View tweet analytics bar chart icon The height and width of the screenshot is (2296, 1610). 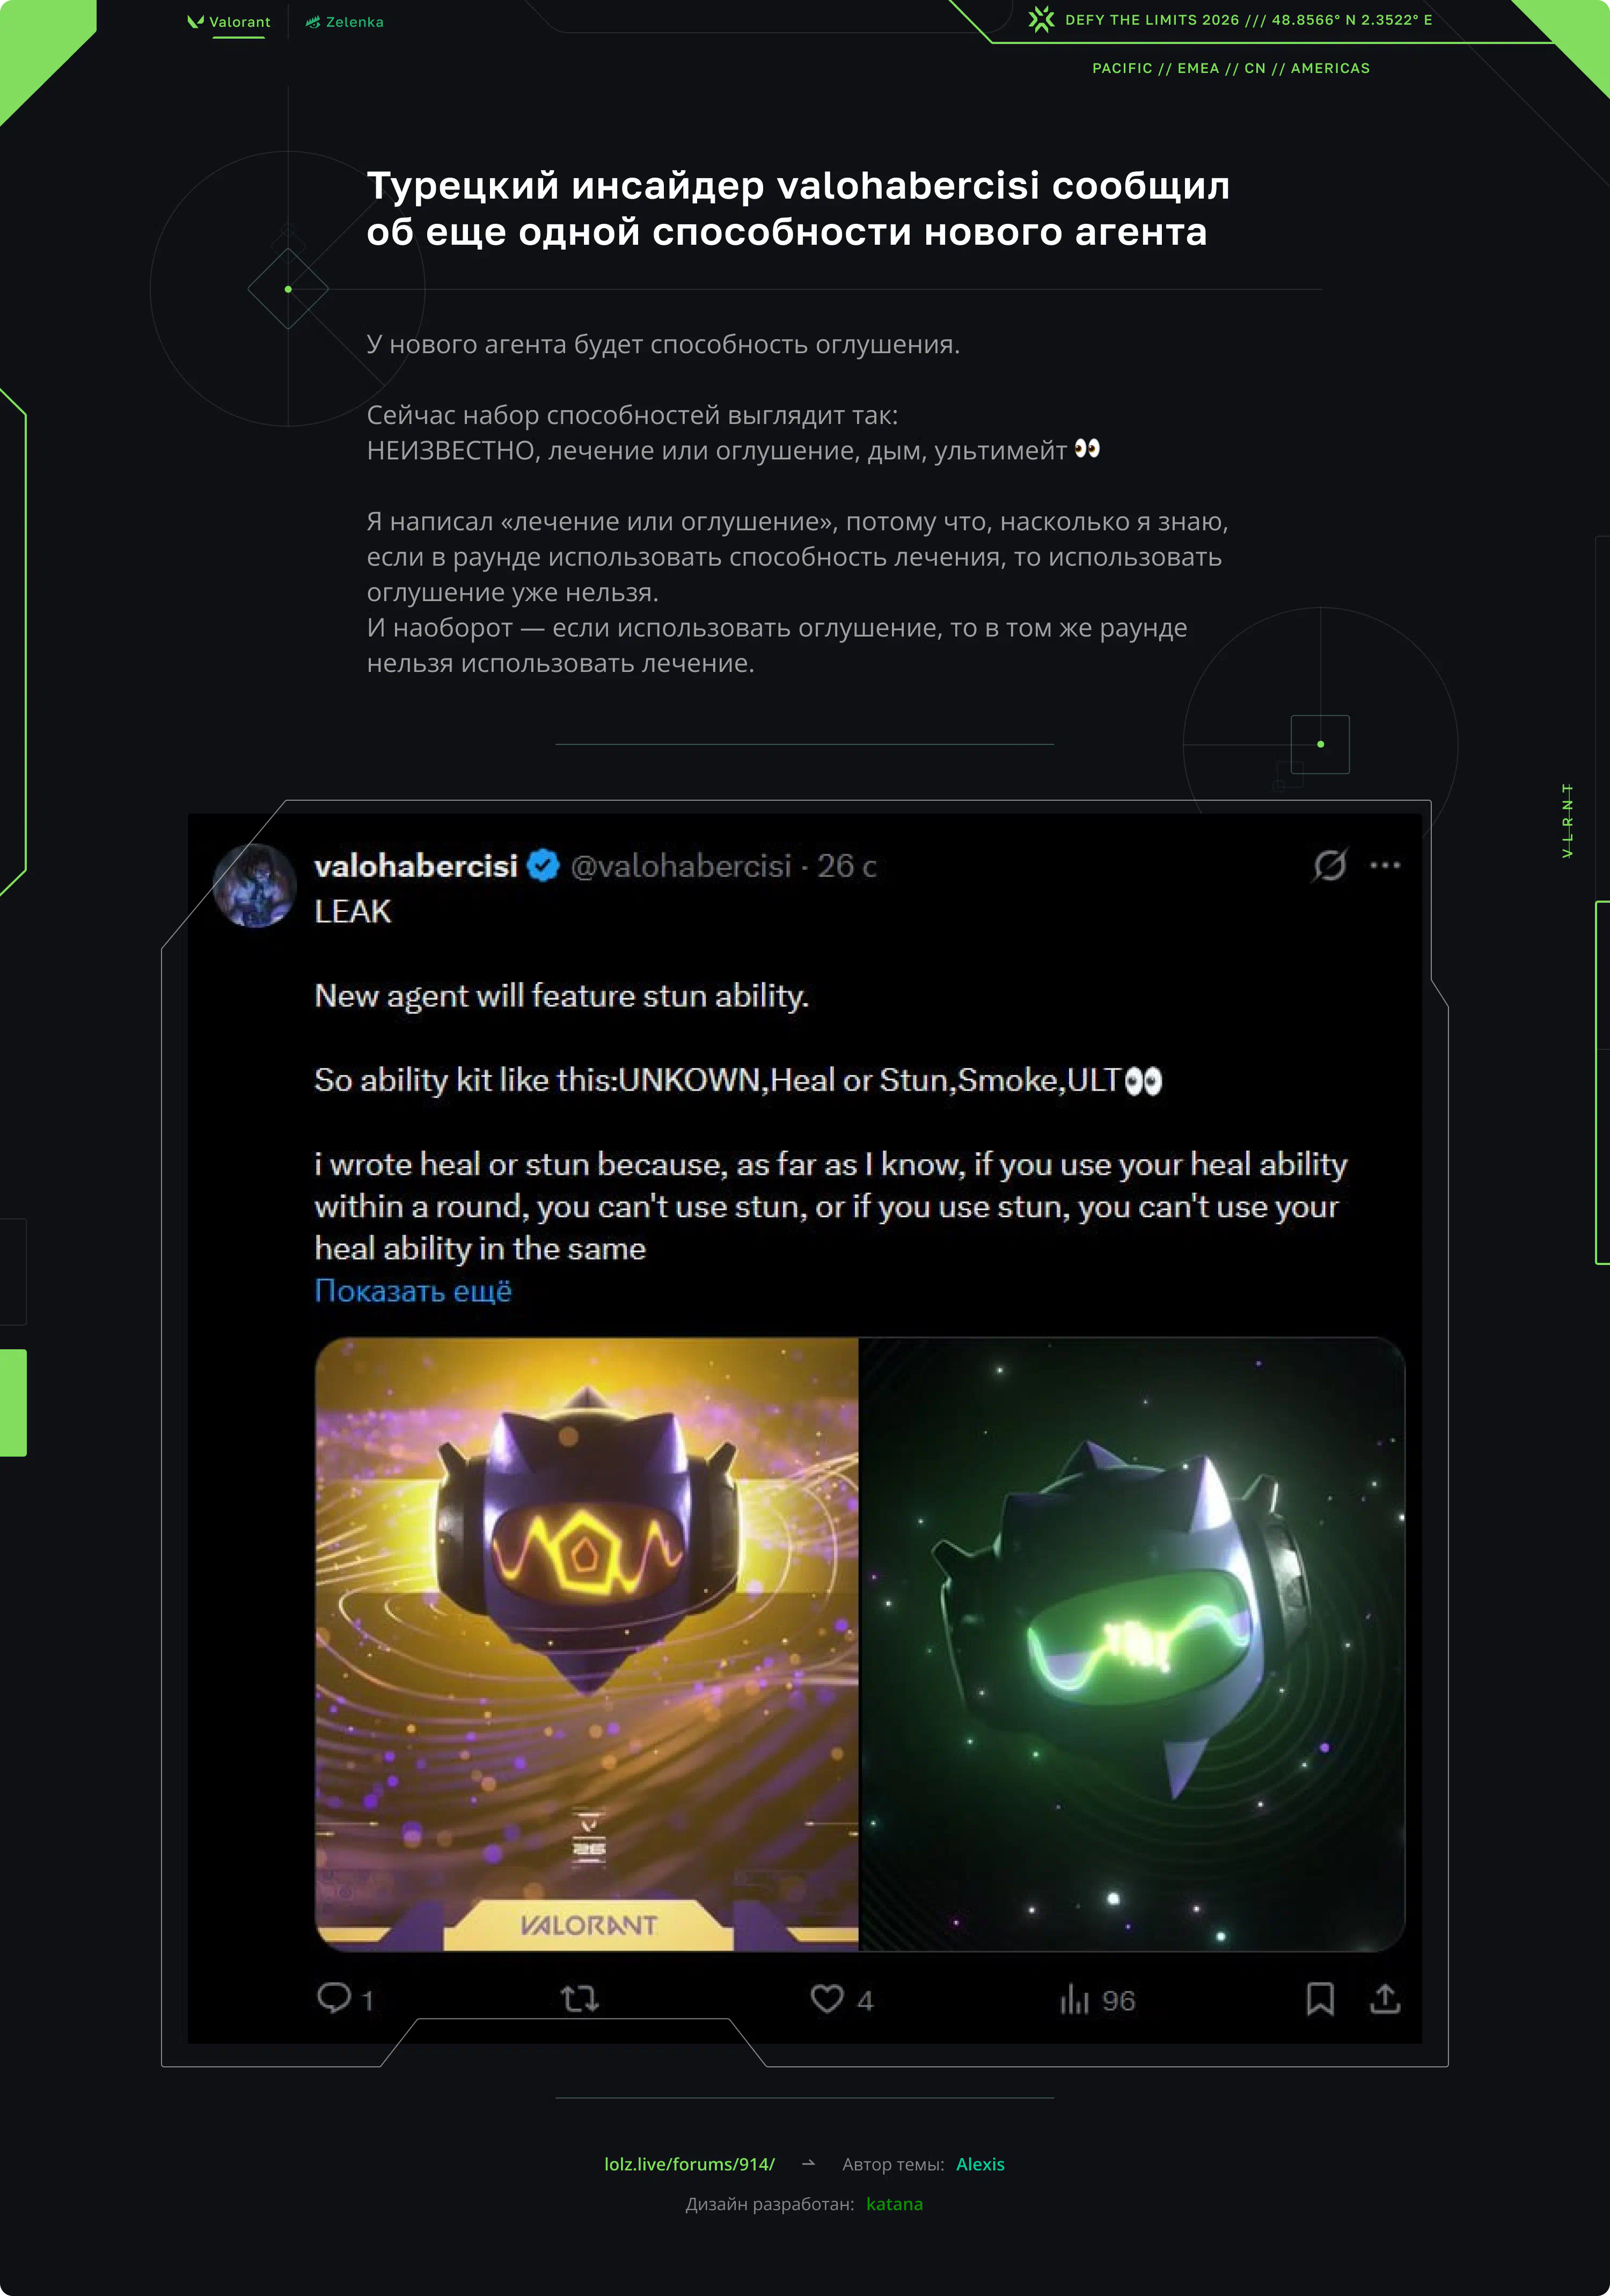[1074, 1999]
